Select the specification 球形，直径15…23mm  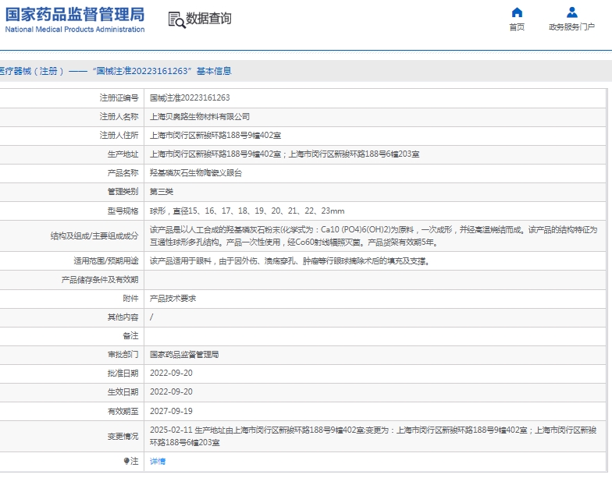pos(247,211)
